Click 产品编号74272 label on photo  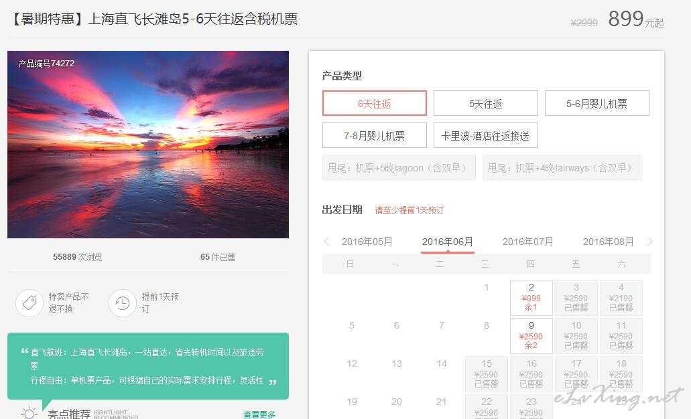pyautogui.click(x=46, y=64)
